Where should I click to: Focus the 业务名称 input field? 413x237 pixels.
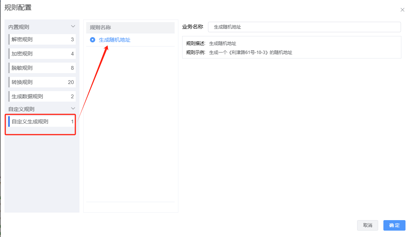[x=304, y=27]
